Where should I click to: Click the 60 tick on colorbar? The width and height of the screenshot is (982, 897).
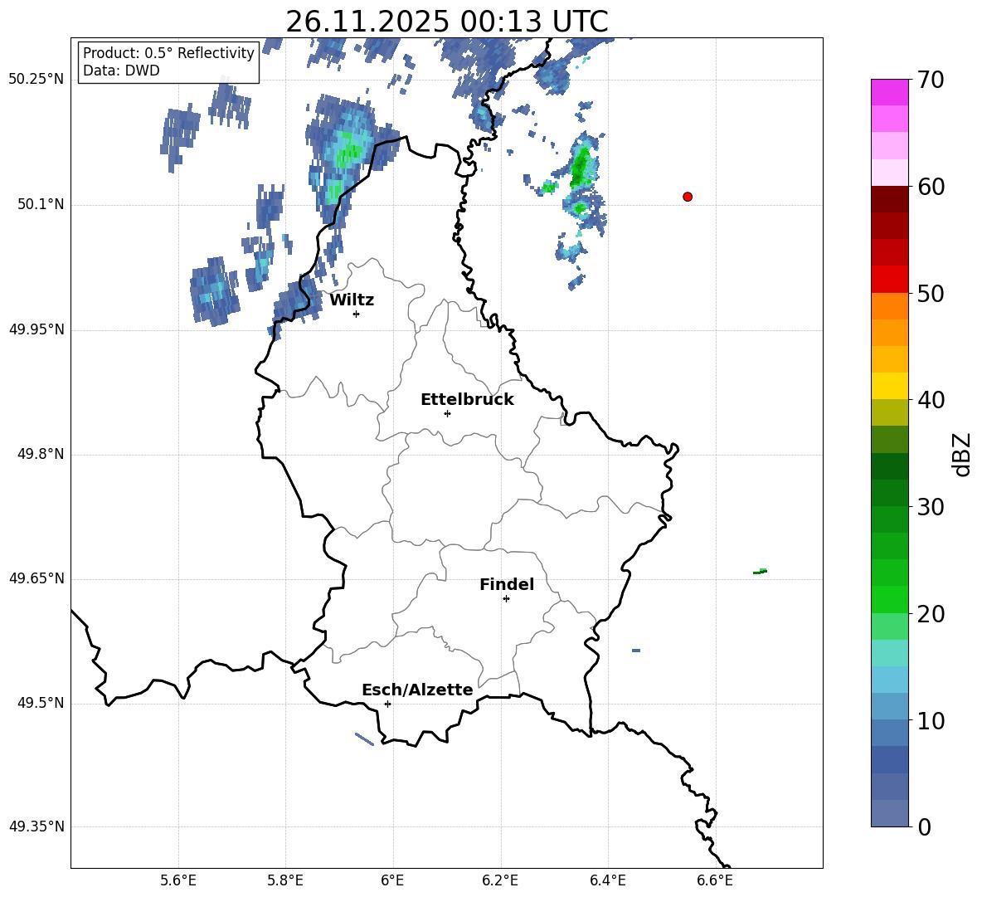pos(931,187)
